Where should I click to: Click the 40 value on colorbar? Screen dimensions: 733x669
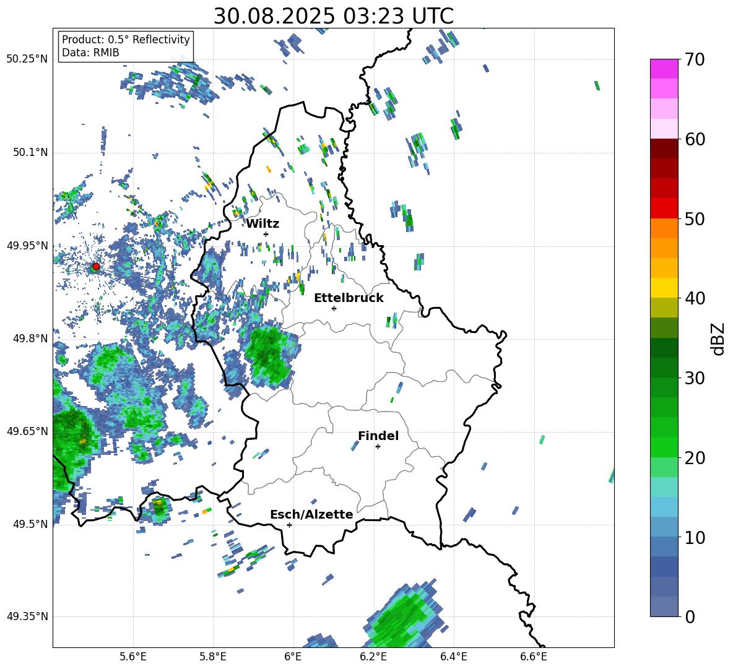coord(695,298)
